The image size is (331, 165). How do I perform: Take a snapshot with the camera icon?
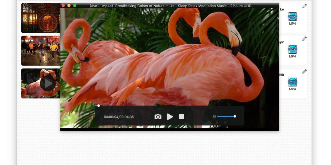click(158, 117)
